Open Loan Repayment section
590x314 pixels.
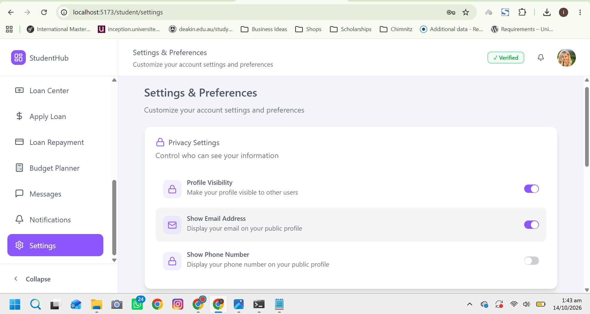point(55,142)
